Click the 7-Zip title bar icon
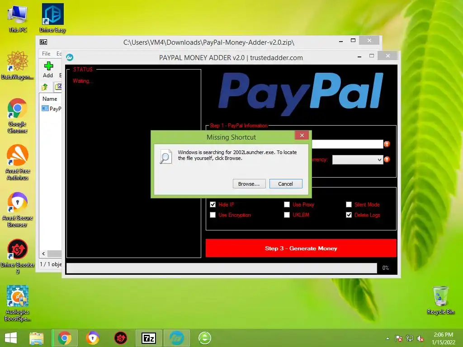 point(43,42)
